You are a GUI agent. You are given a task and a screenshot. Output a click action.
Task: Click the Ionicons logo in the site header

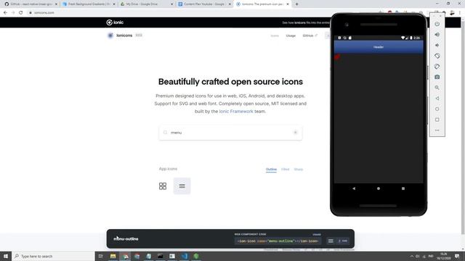tap(120, 36)
